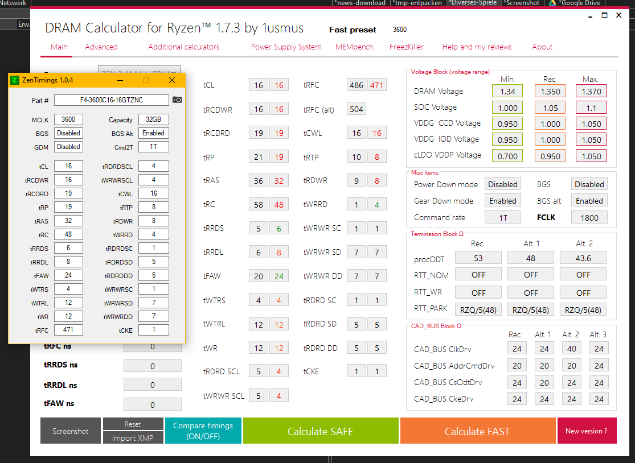Open the Main tab
The width and height of the screenshot is (635, 463).
click(x=59, y=47)
